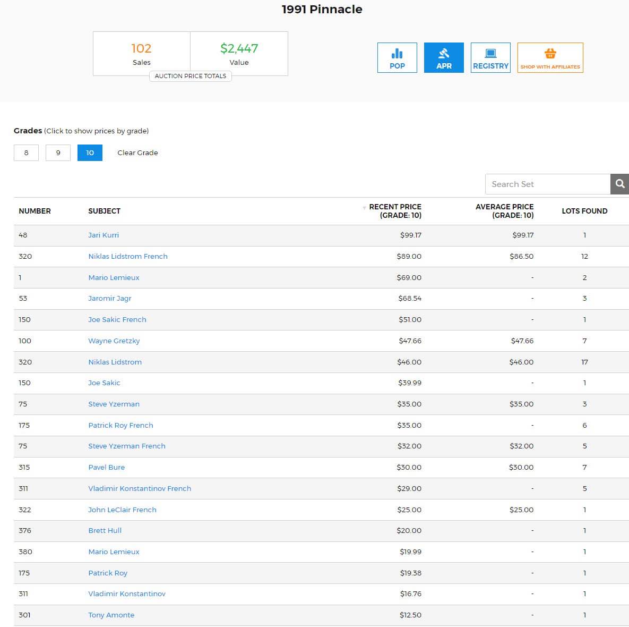Click card number 376 cell
The height and width of the screenshot is (627, 629).
pyautogui.click(x=25, y=531)
